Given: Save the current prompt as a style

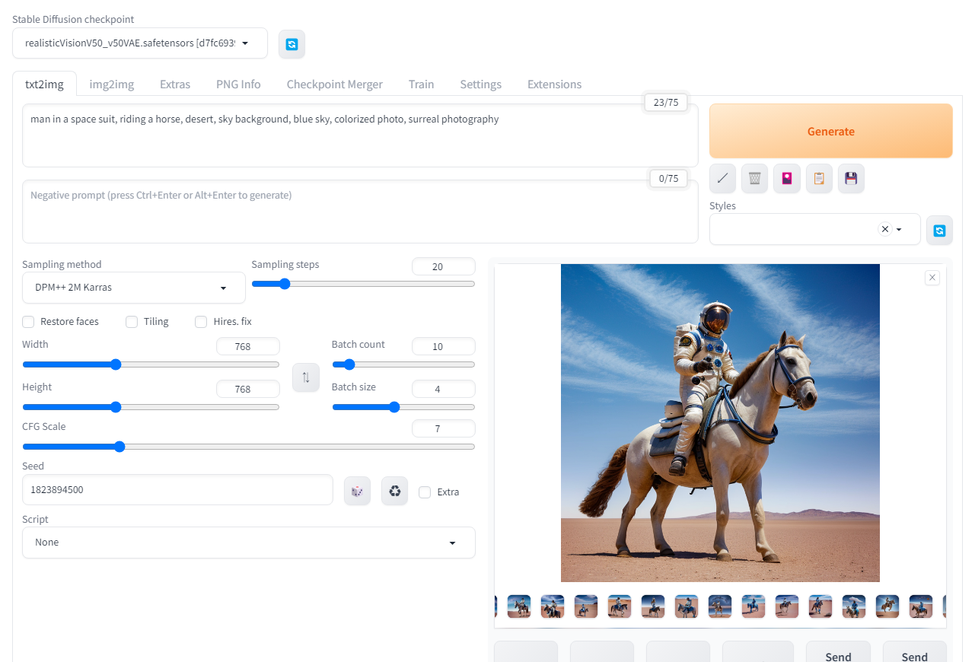Looking at the screenshot, I should pyautogui.click(x=851, y=178).
